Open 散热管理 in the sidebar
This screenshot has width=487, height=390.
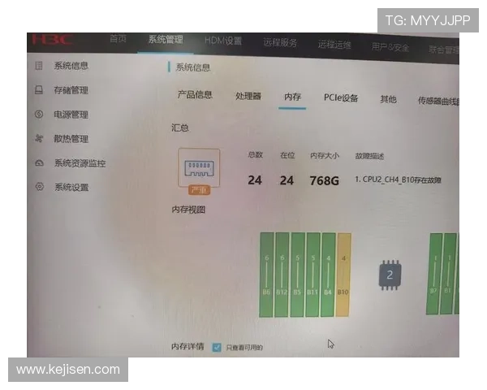point(71,139)
